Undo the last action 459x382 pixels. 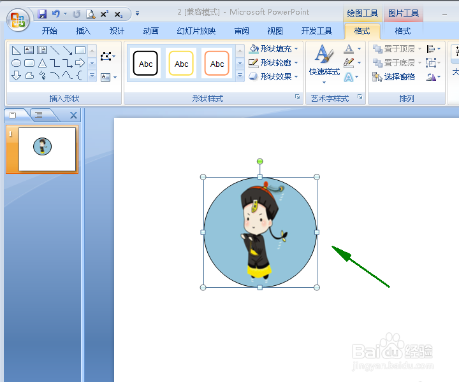pyautogui.click(x=56, y=14)
